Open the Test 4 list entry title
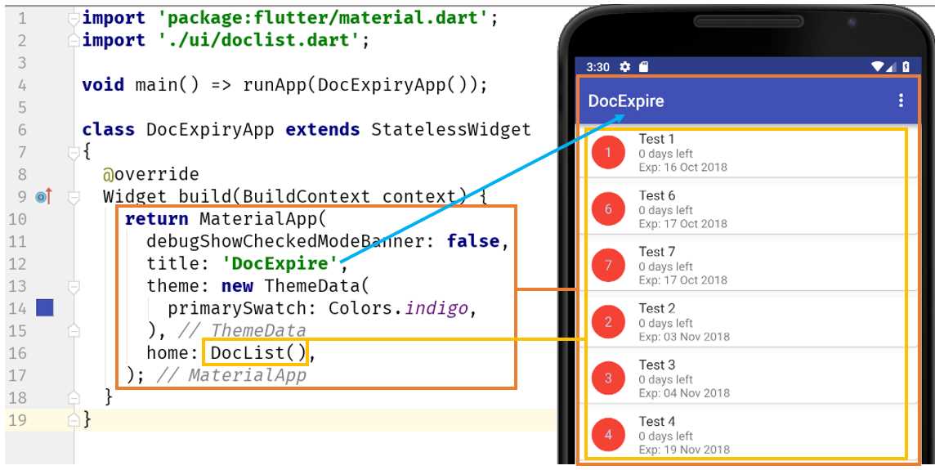The image size is (944, 470). coord(657,421)
